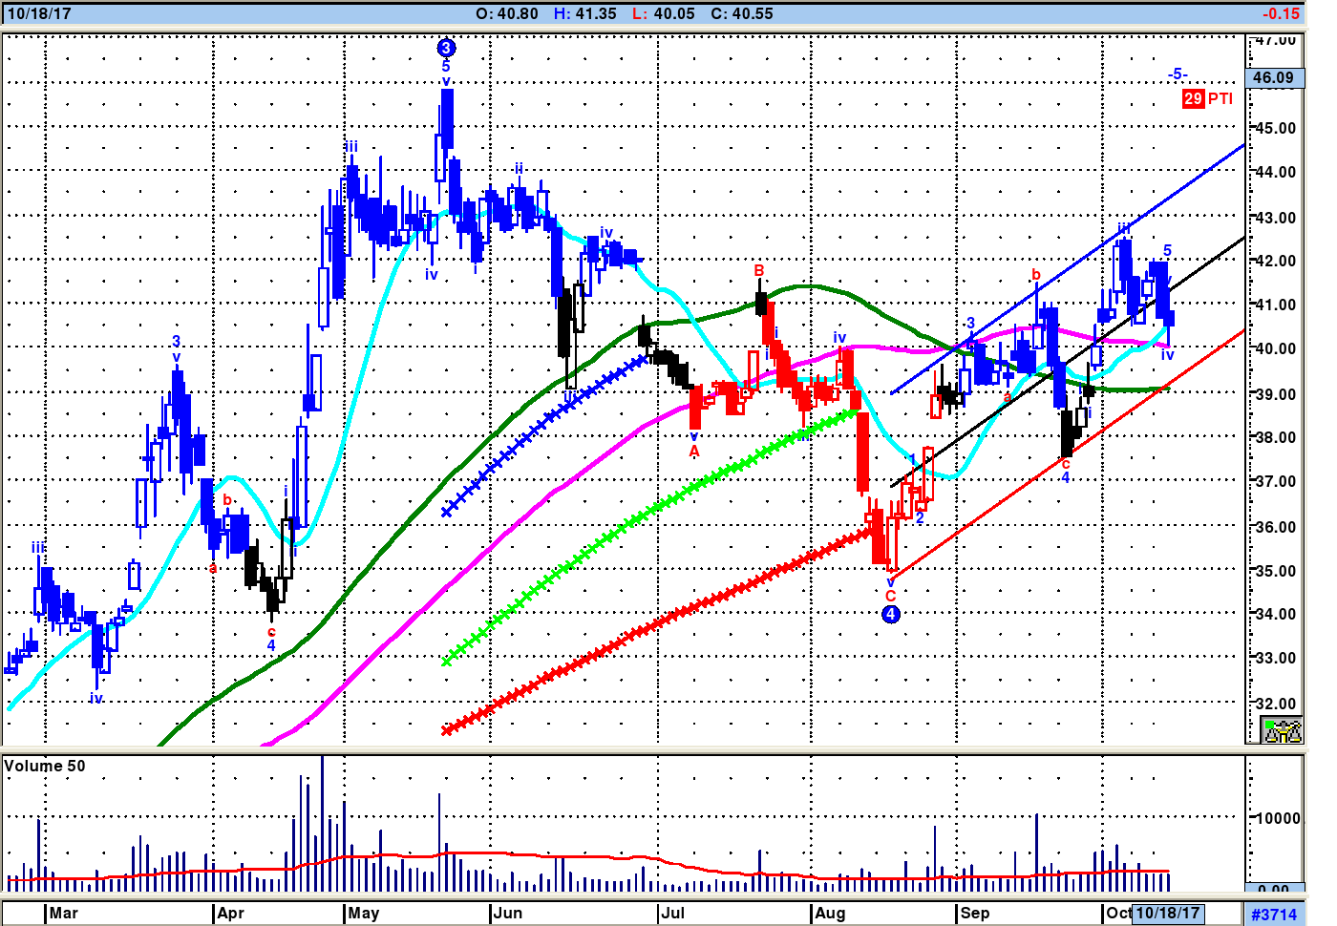Viewport: 1337px width, 926px height.
Task: Click the 10000 volume axis label
Action: pyautogui.click(x=1277, y=818)
